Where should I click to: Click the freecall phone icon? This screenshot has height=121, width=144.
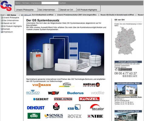116,69
